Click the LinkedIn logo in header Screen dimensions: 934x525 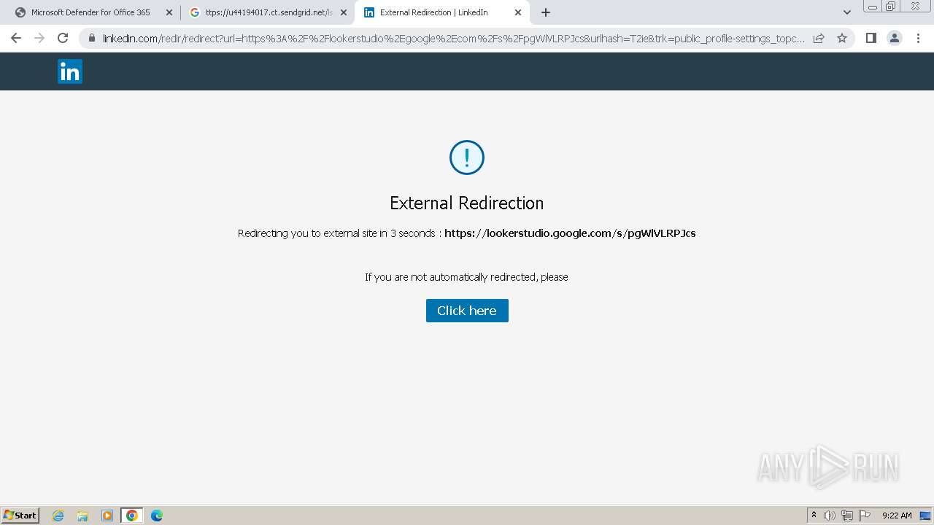pos(70,71)
